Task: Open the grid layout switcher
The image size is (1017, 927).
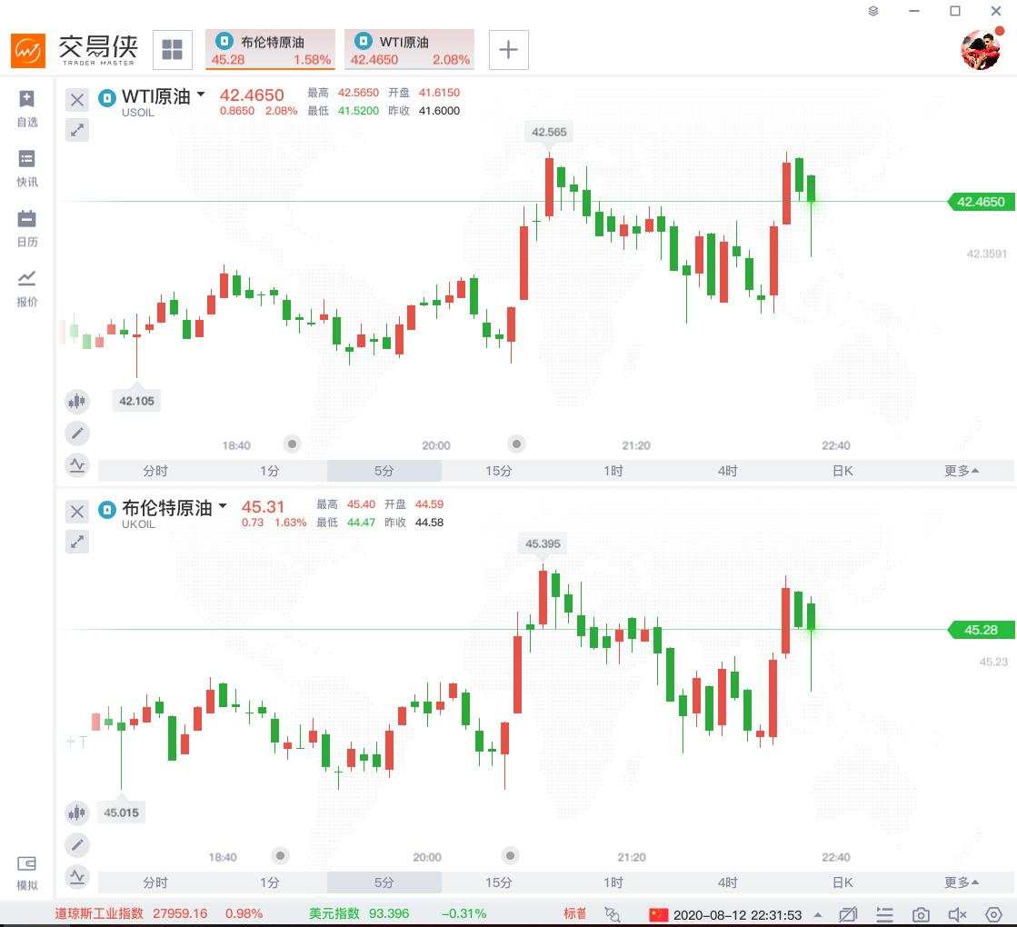Action: pyautogui.click(x=172, y=49)
